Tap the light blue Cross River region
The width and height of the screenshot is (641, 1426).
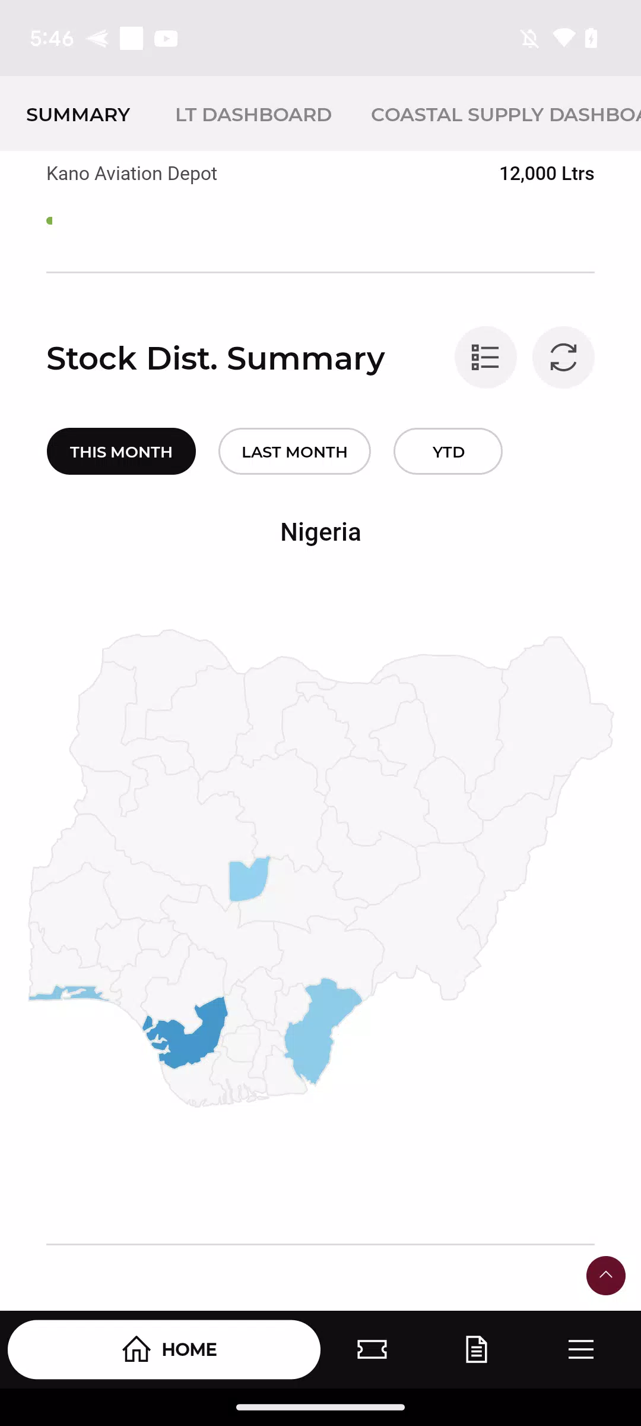coord(315,1028)
